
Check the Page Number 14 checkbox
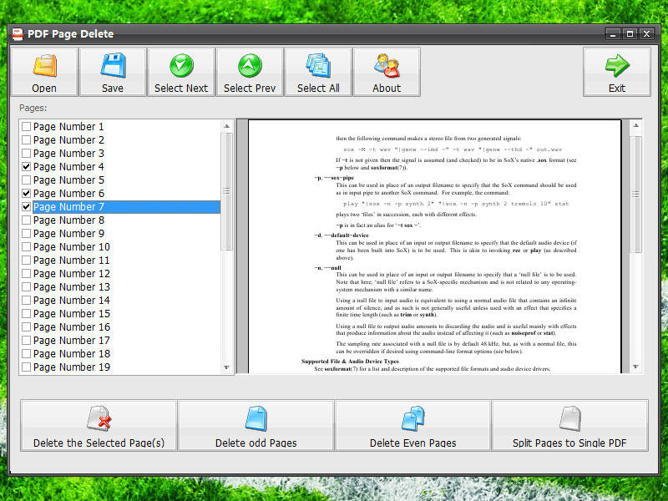tap(27, 301)
